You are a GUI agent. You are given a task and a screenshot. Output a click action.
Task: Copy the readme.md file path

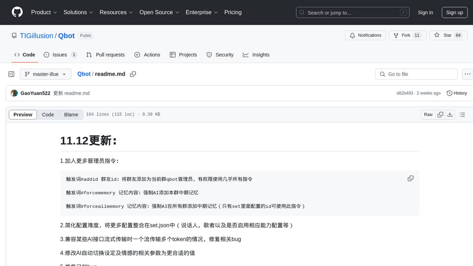[x=133, y=74]
